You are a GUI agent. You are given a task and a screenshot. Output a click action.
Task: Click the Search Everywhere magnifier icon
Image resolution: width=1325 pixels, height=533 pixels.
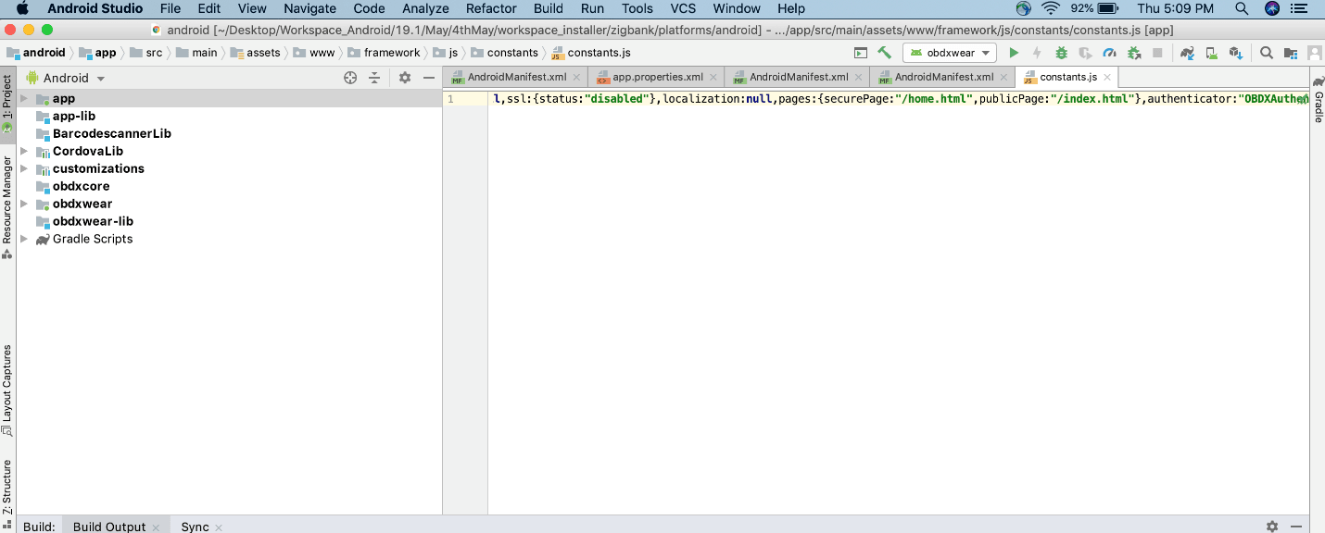(x=1266, y=53)
